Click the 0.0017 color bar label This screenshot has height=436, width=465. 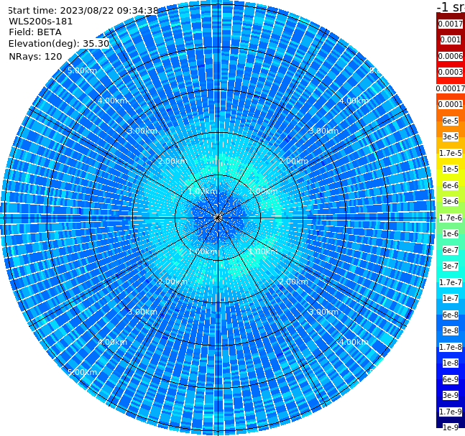[451, 24]
